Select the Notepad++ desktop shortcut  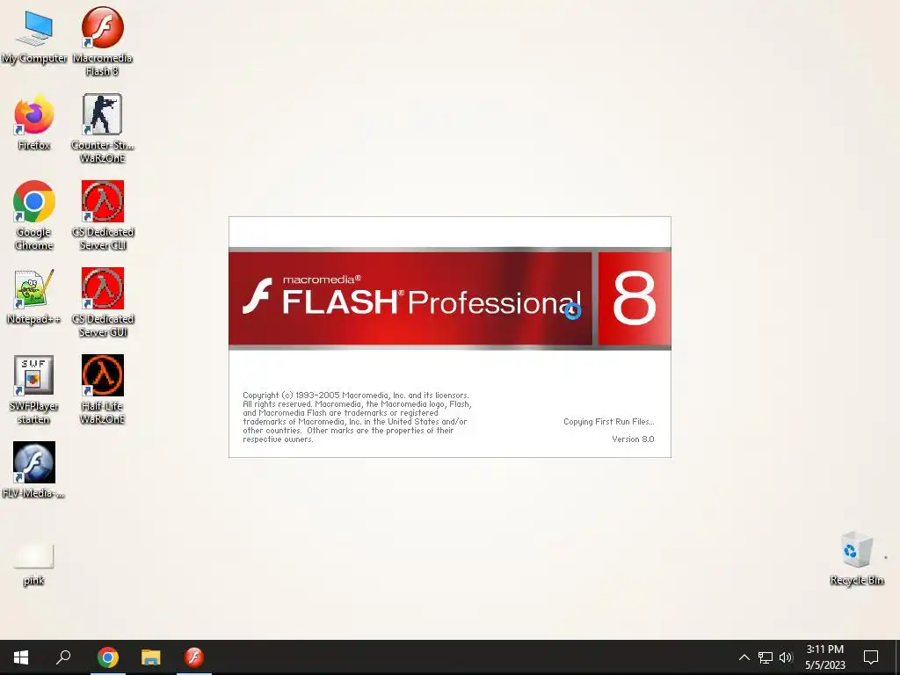[34, 296]
